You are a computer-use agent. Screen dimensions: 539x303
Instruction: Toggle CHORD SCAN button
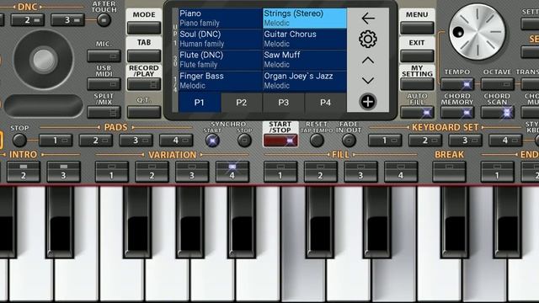(x=498, y=112)
